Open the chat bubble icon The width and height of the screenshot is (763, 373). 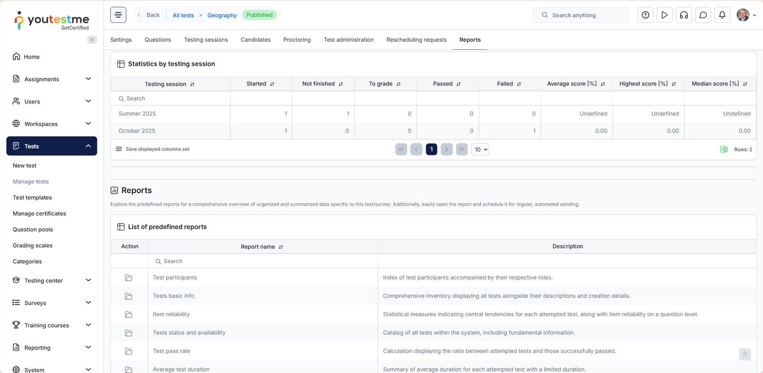[703, 15]
